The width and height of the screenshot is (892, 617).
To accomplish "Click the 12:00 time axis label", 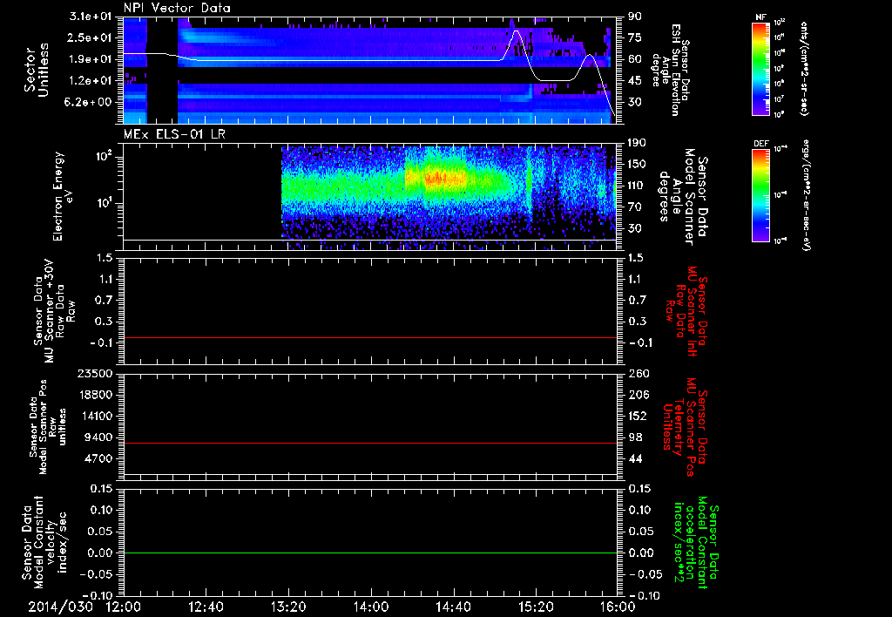I will (x=124, y=607).
